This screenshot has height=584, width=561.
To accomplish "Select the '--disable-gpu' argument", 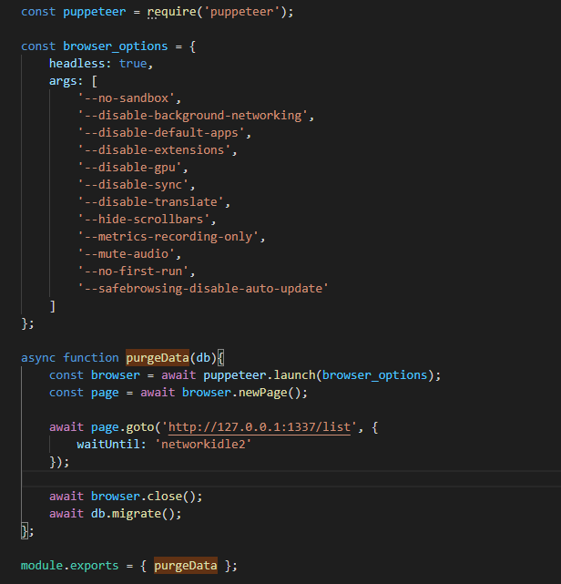I will (130, 168).
